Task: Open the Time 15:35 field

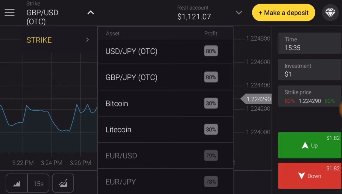Action: point(310,43)
